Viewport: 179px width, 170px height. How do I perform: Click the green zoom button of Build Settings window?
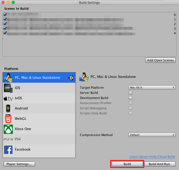[x=13, y=2]
